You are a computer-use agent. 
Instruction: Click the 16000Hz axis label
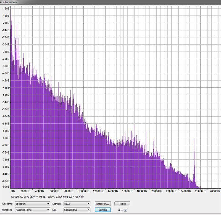(127, 191)
